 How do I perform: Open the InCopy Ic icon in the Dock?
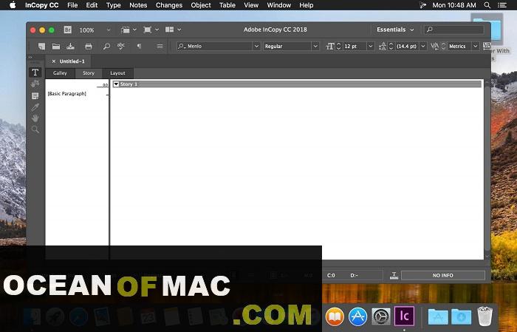click(404, 316)
